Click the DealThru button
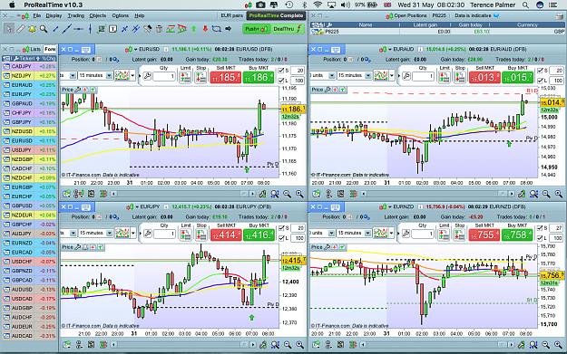This screenshot has width=567, height=354. coord(288,29)
